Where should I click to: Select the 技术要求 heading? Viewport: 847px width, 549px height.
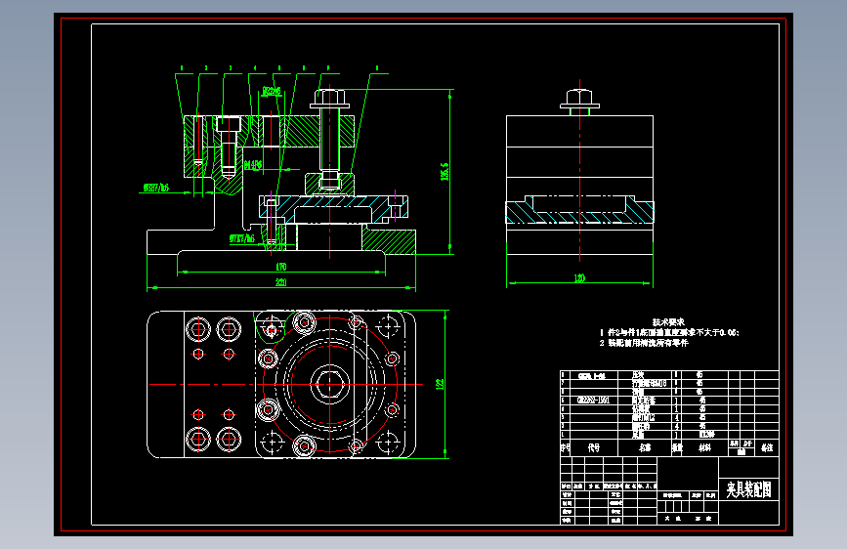tap(668, 322)
